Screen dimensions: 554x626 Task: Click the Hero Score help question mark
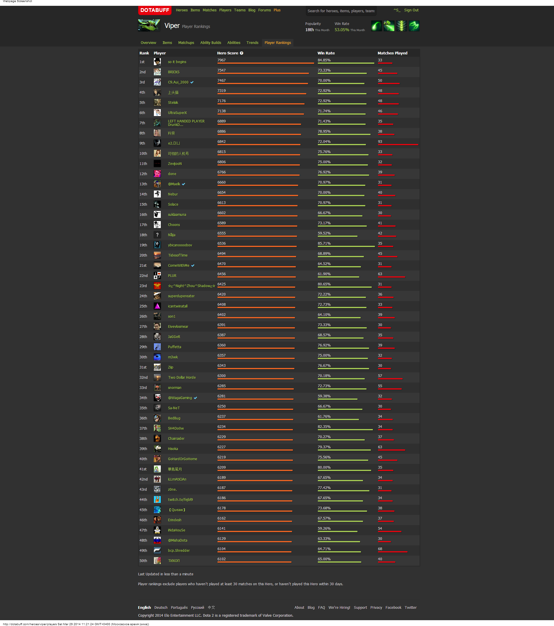point(242,53)
